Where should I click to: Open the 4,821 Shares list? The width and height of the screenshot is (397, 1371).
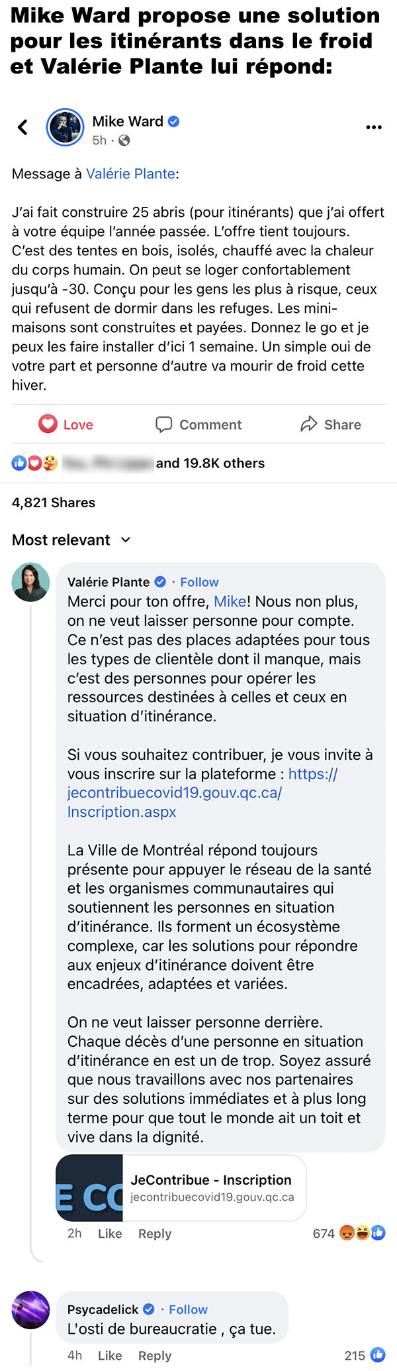54,503
